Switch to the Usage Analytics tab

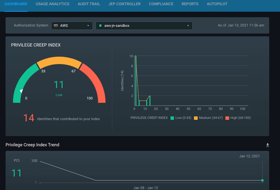tap(52, 4)
